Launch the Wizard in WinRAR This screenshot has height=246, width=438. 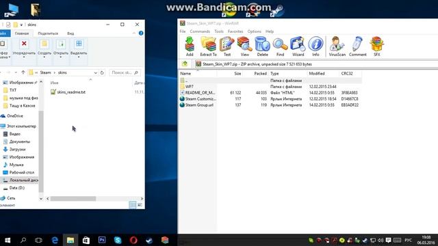coord(298,46)
